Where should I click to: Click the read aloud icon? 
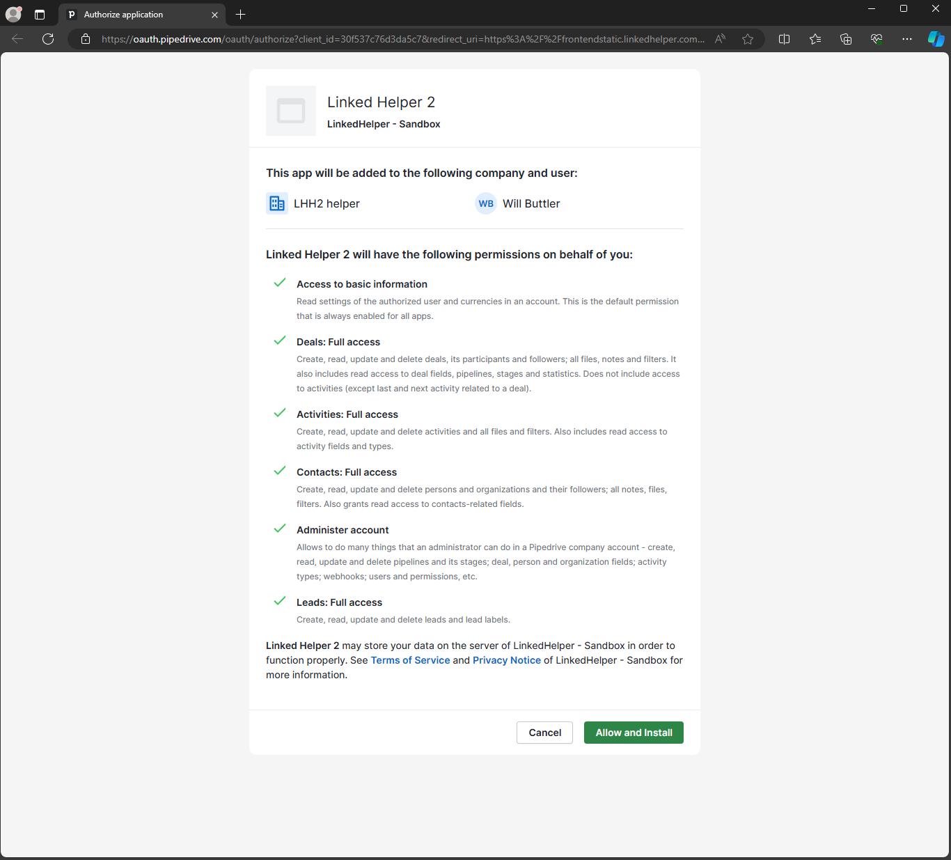719,39
